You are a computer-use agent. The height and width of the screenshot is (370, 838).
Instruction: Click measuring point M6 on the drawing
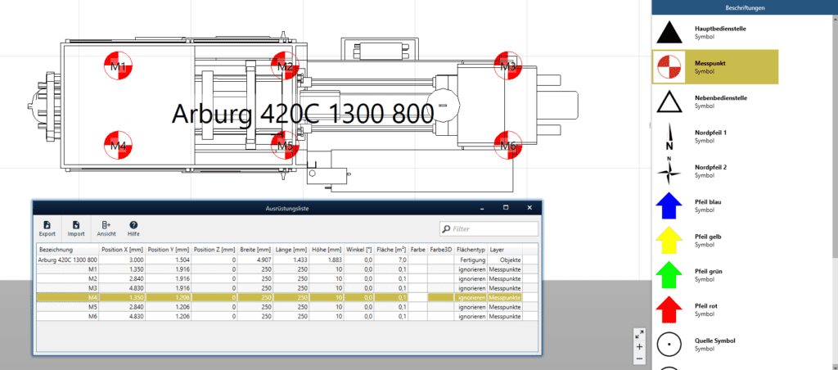point(507,146)
